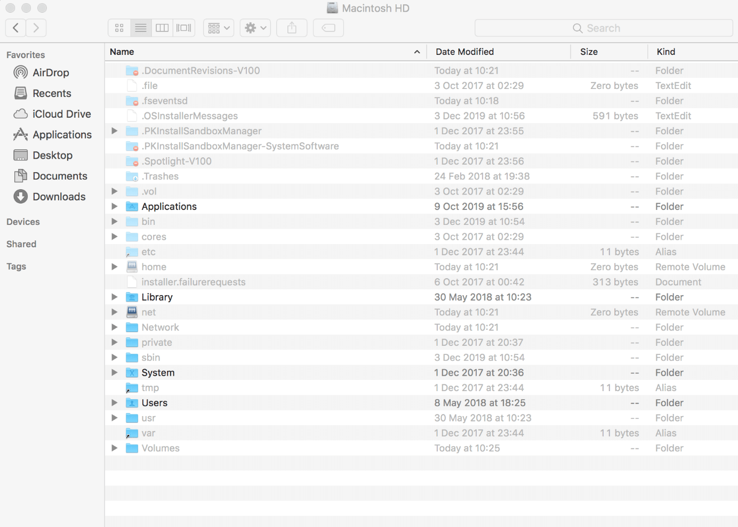This screenshot has height=527, width=738.
Task: Expand the Applications folder
Action: (x=115, y=206)
